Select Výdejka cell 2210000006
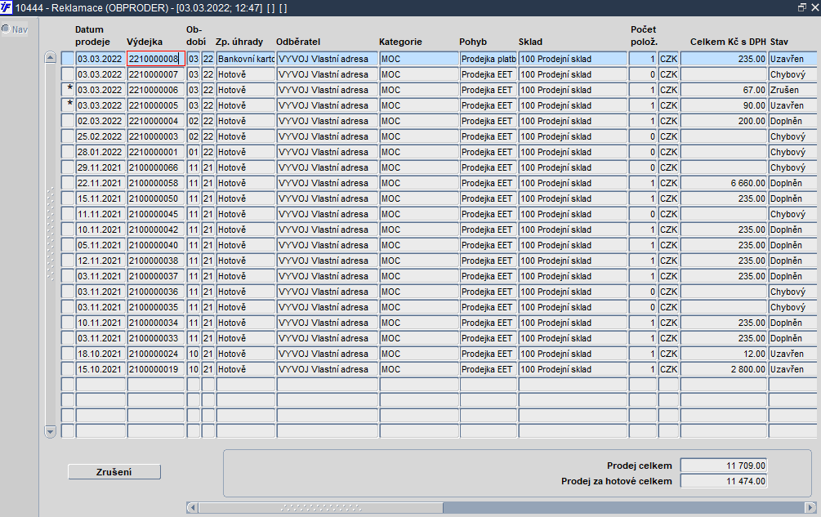Screen dimensions: 821x517 tap(155, 90)
